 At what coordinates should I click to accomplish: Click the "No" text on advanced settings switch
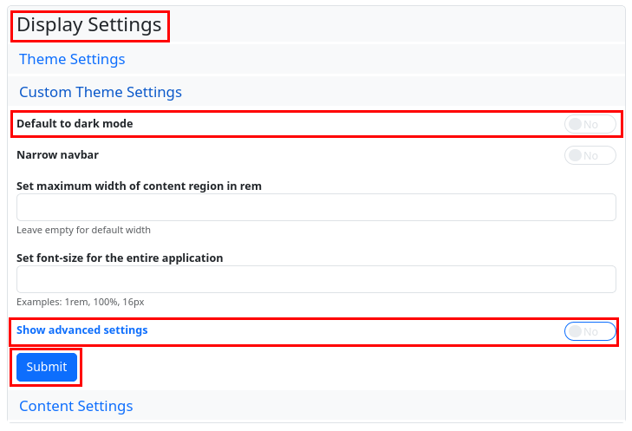coord(591,331)
